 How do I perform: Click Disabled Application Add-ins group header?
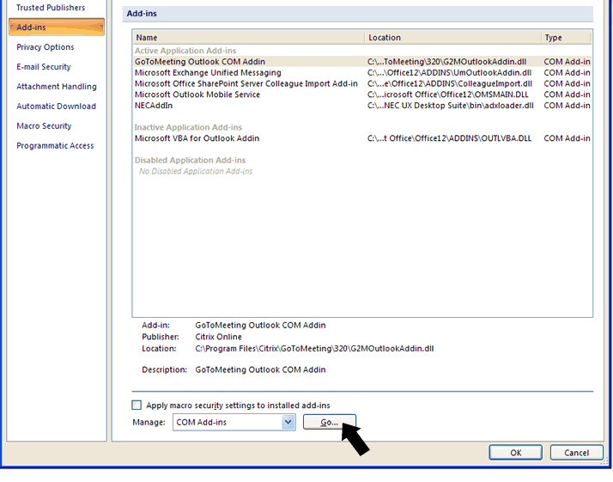click(x=190, y=160)
